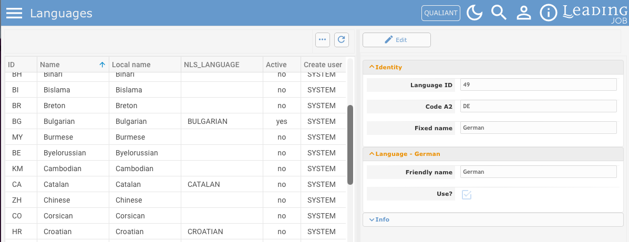The image size is (629, 242).
Task: Sort by the ID column header
Action: [x=21, y=65]
